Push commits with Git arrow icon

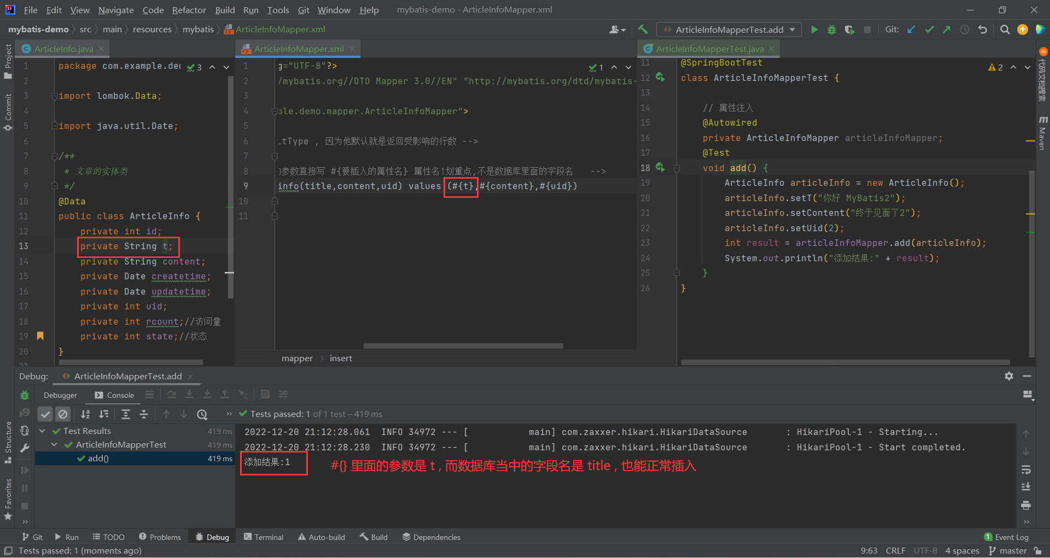(x=947, y=30)
